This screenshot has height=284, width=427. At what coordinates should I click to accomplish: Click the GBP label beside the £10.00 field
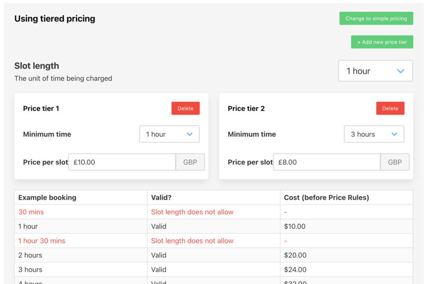[190, 162]
